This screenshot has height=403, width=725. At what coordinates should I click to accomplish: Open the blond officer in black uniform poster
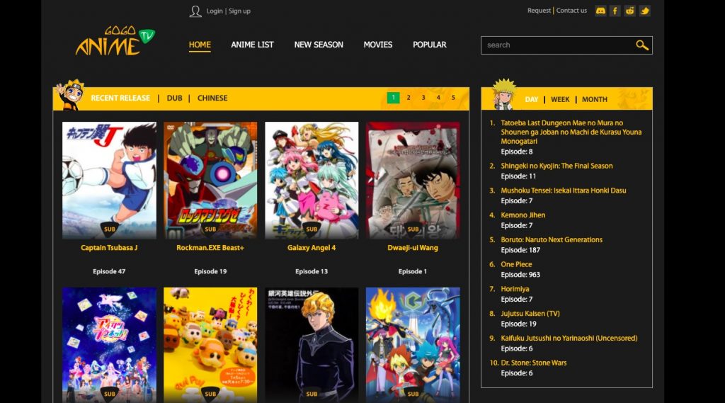312,345
